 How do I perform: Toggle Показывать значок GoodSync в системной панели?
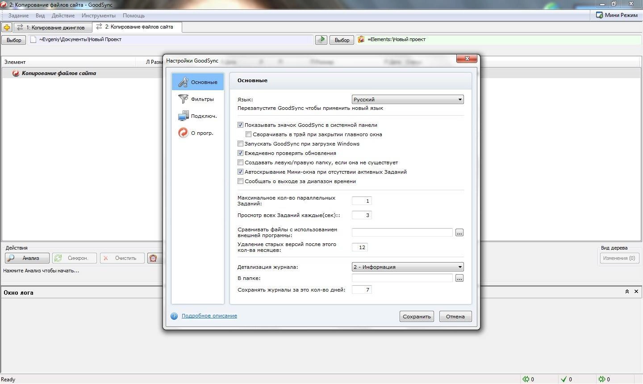240,125
